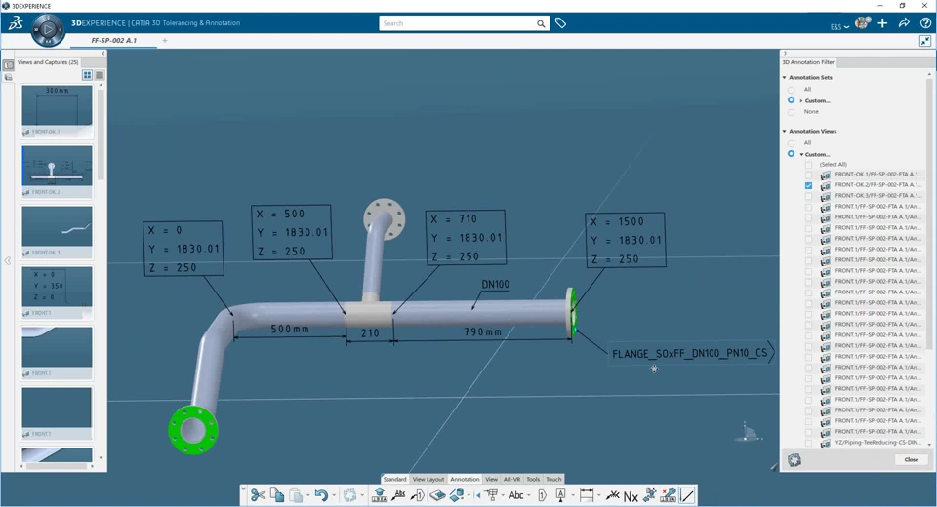Click the compass play button
The height and width of the screenshot is (507, 937).
[48, 29]
